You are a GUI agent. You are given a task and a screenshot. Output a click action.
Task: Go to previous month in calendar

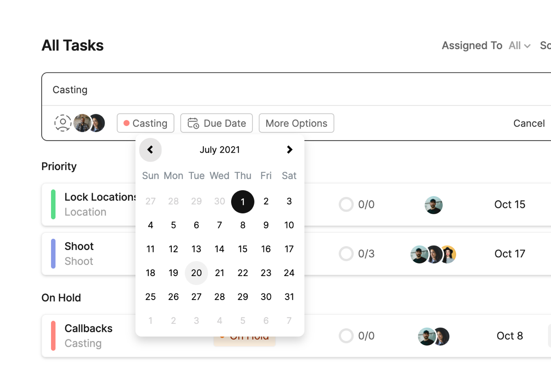[x=150, y=150]
